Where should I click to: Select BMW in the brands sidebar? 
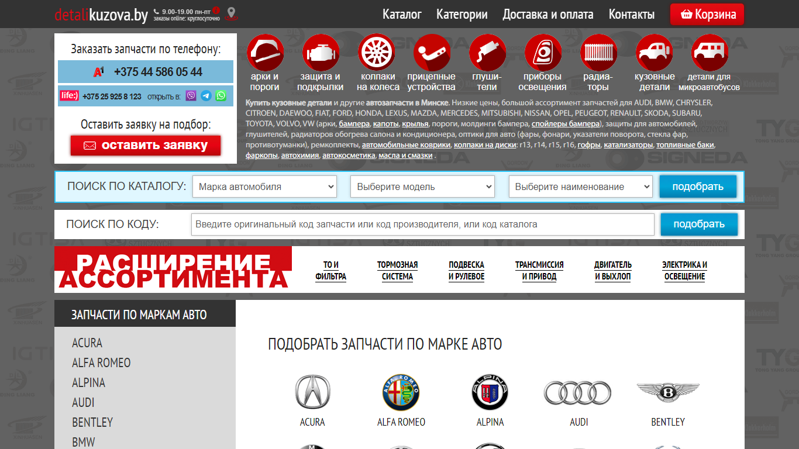[x=83, y=443]
